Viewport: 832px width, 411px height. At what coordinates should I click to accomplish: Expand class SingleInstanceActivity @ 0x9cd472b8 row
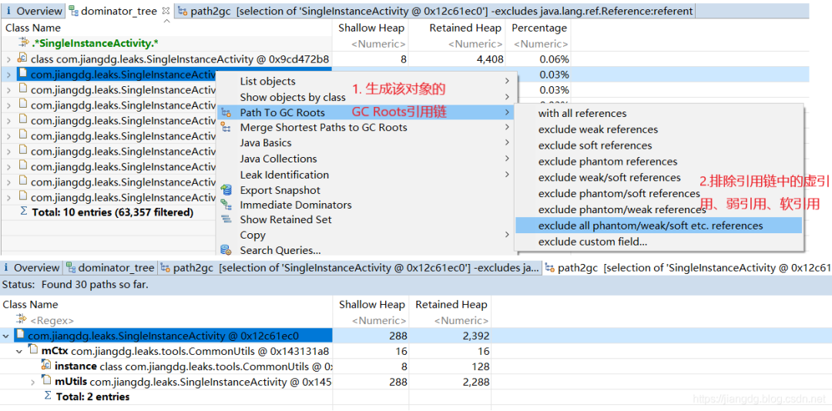pyautogui.click(x=8, y=59)
